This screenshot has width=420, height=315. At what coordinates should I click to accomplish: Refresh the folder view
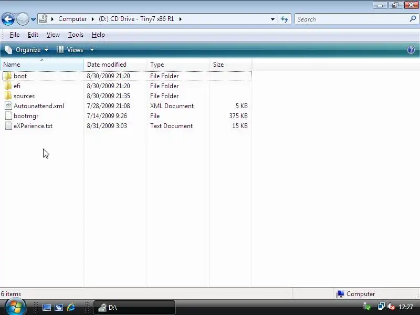pos(285,19)
